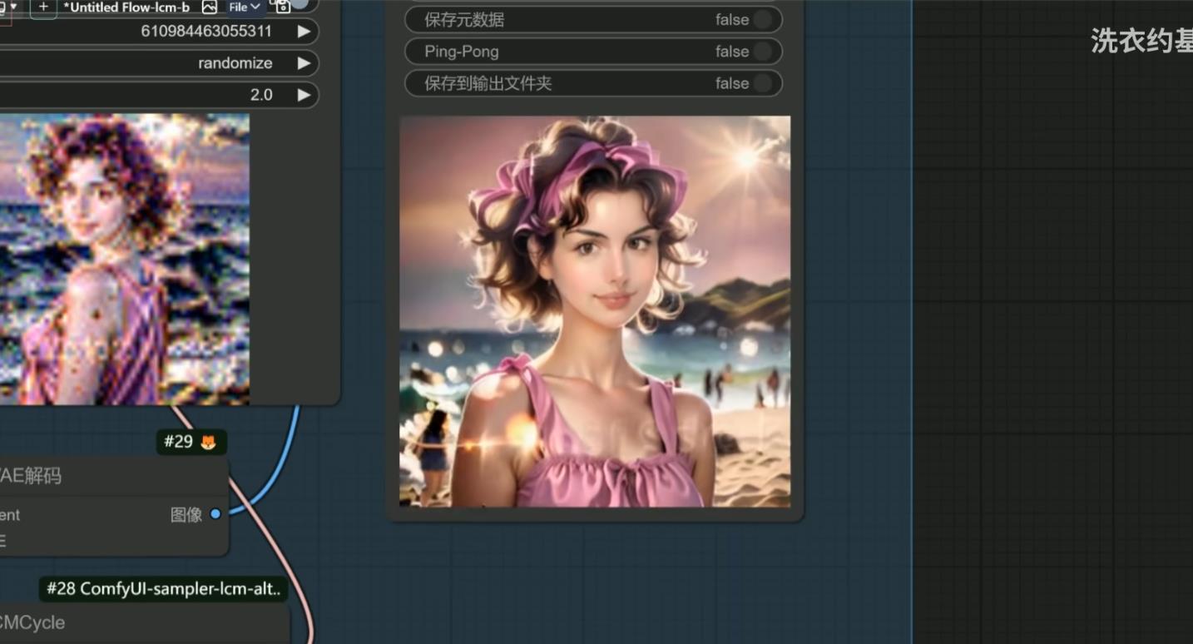This screenshot has width=1193, height=644.
Task: Add a new flow with the plus button
Action: [x=43, y=7]
